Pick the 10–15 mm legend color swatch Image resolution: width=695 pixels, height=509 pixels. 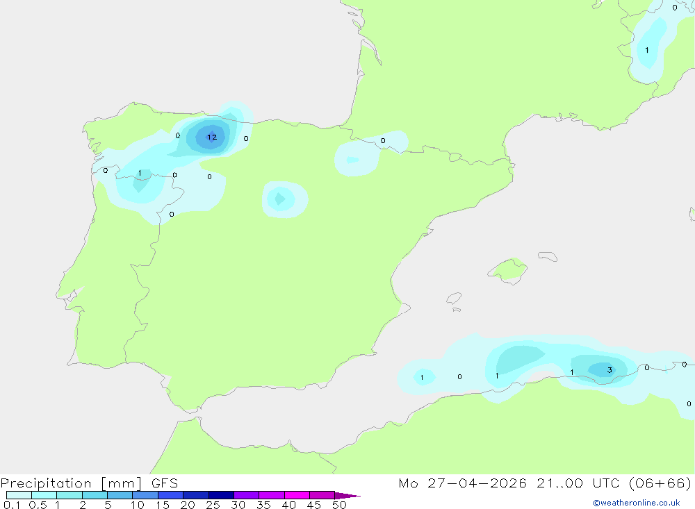tap(145, 495)
